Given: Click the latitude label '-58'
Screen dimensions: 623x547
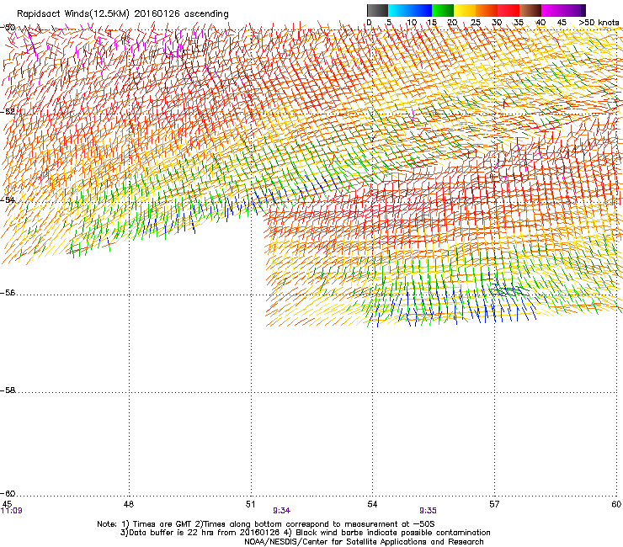Looking at the screenshot, I should coord(8,390).
